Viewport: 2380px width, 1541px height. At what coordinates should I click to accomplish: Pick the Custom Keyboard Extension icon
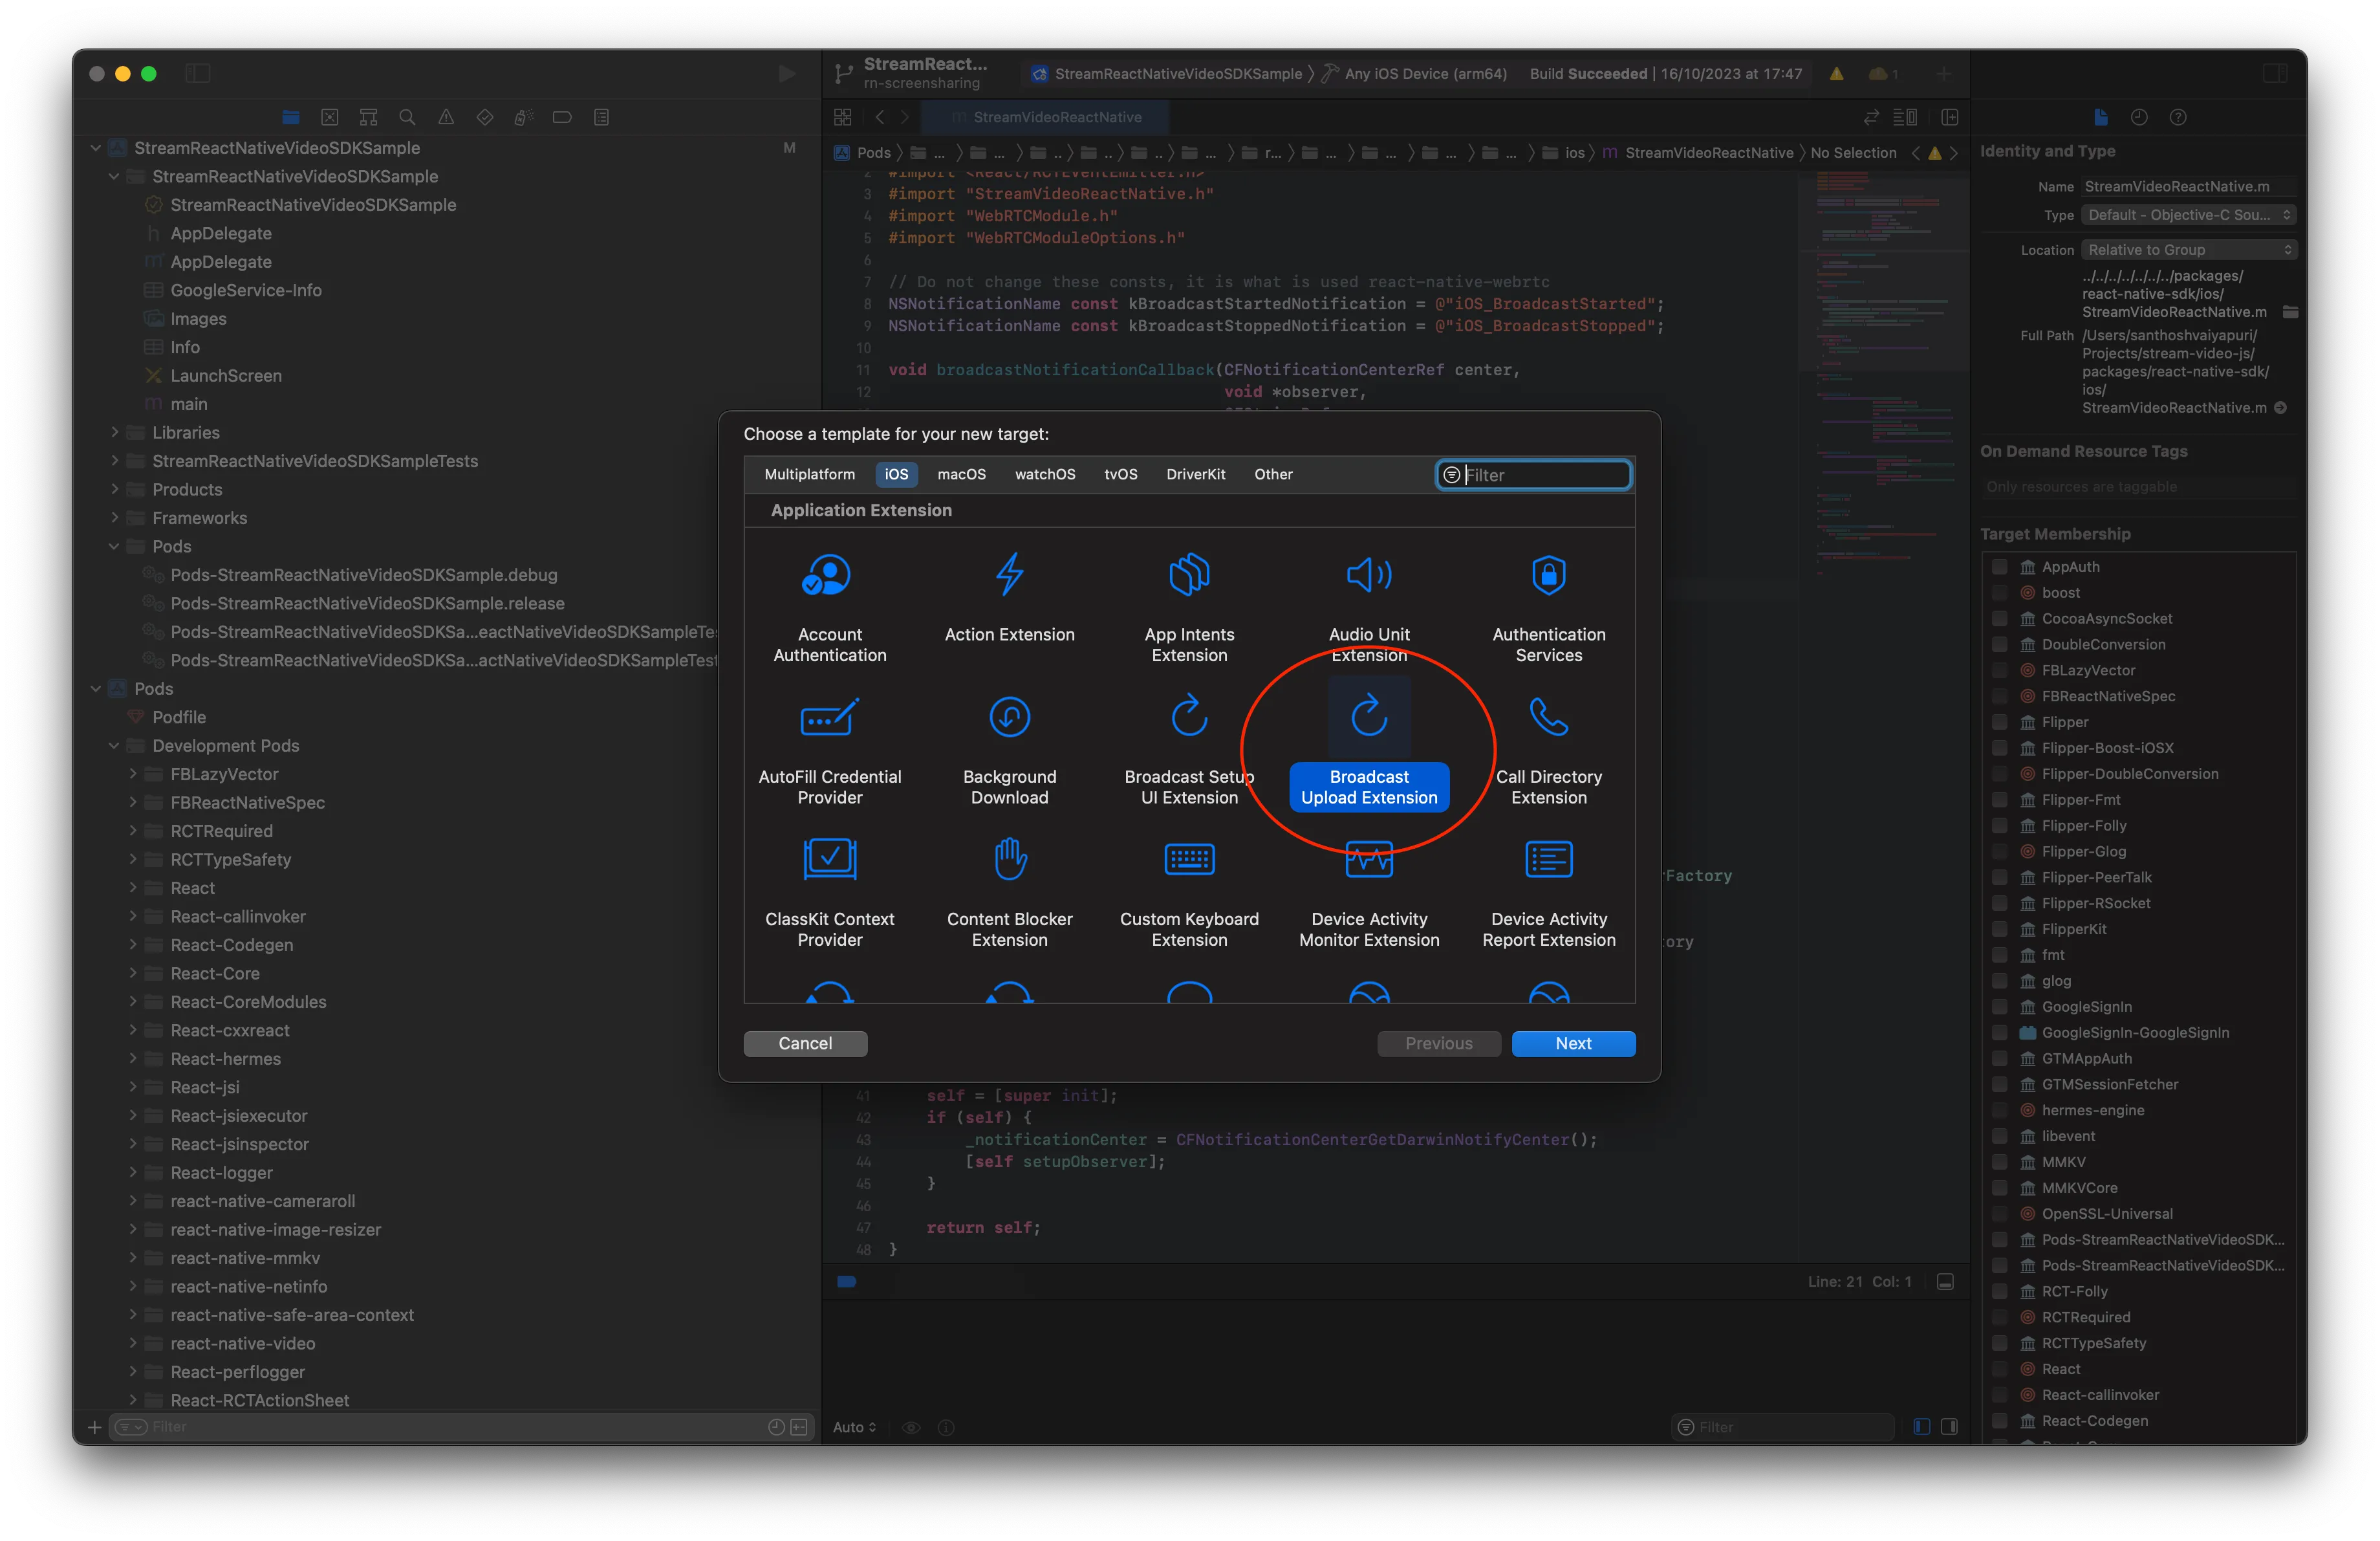point(1189,859)
